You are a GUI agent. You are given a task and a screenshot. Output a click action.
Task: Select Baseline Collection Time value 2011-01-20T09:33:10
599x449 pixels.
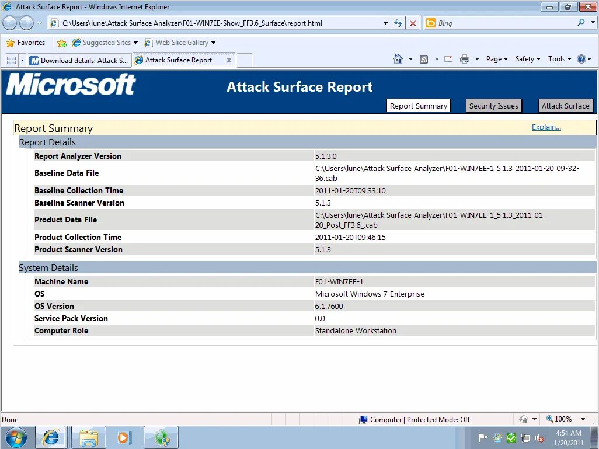pyautogui.click(x=350, y=190)
